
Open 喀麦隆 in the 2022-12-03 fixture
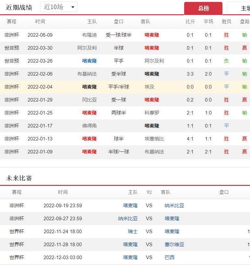click(x=130, y=258)
